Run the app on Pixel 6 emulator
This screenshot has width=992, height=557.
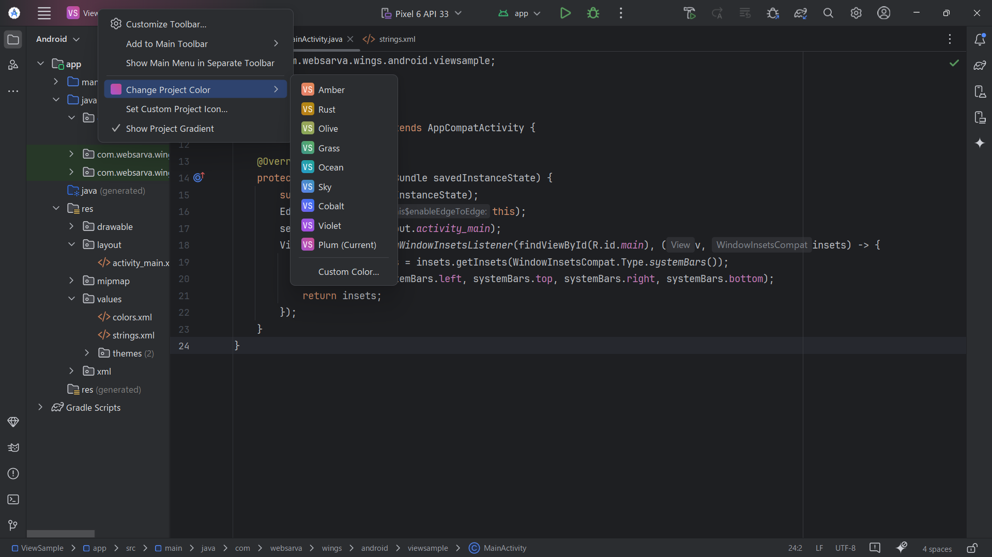point(565,13)
